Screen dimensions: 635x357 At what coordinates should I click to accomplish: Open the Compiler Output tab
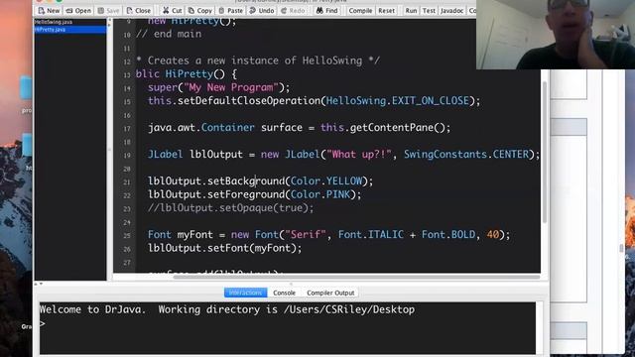coord(330,293)
